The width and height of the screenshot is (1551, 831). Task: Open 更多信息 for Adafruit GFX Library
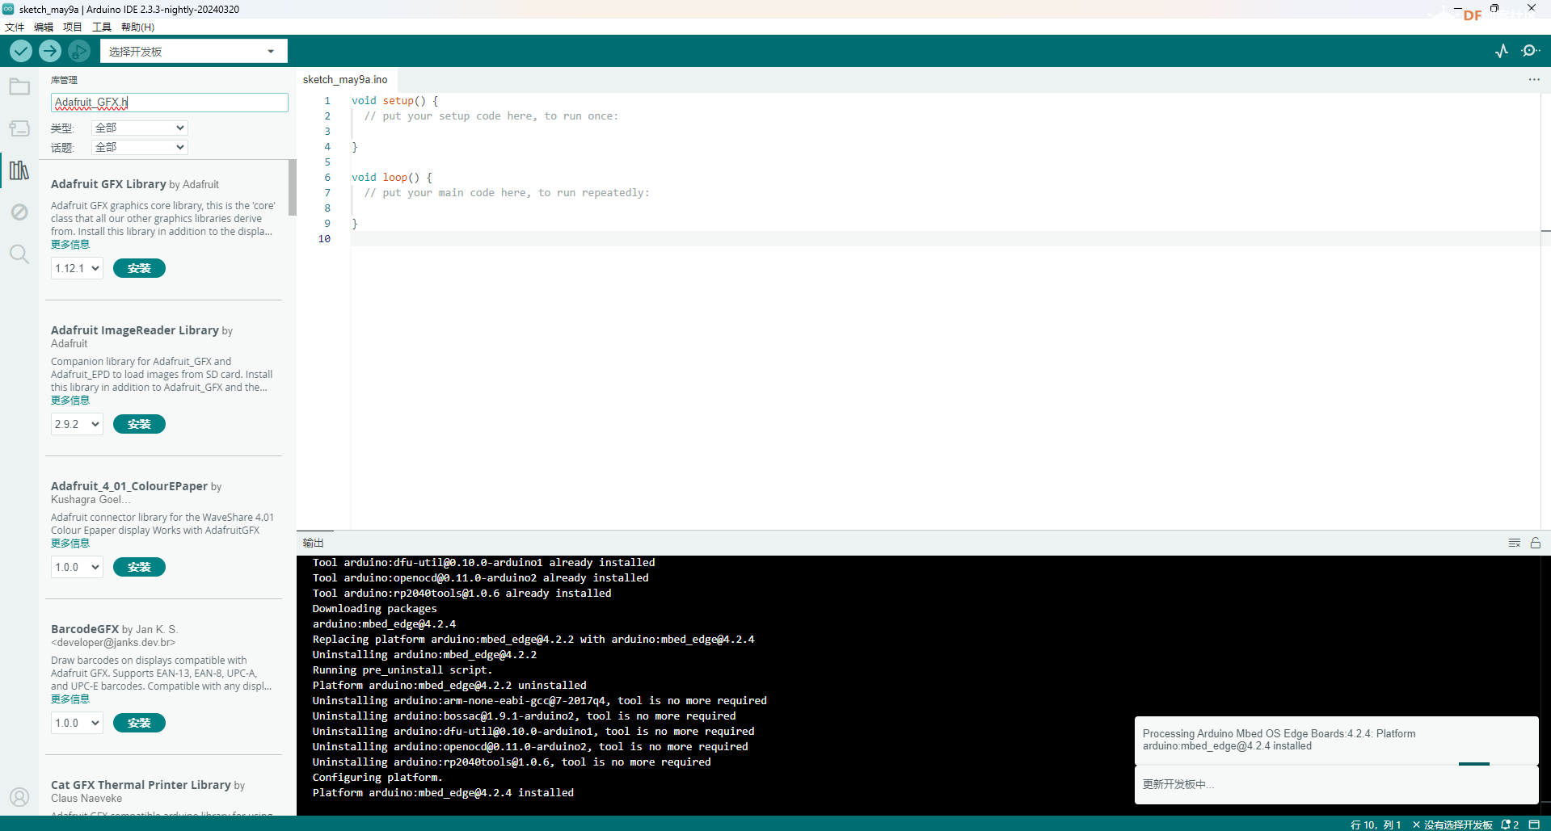coord(70,245)
